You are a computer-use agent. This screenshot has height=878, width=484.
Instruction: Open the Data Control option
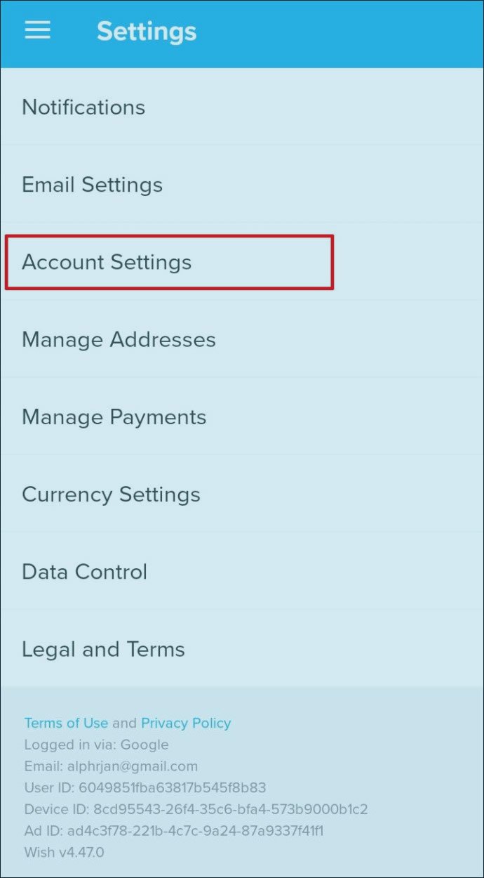(x=84, y=572)
